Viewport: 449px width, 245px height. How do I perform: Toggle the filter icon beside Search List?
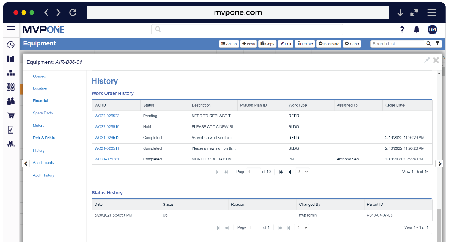click(x=437, y=44)
